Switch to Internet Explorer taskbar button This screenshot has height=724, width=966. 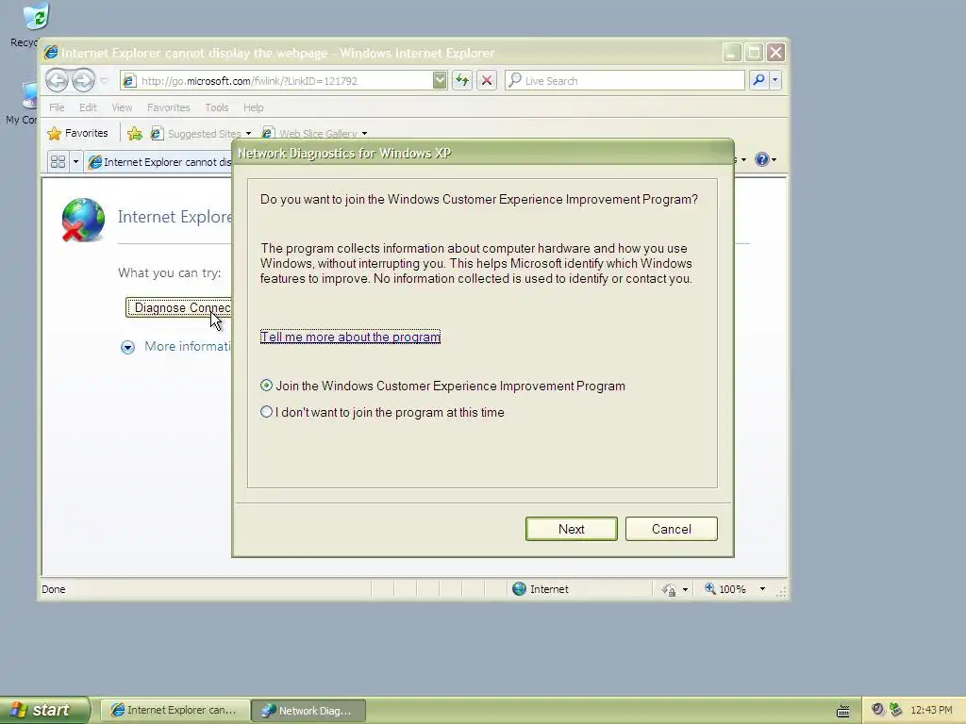click(x=175, y=711)
